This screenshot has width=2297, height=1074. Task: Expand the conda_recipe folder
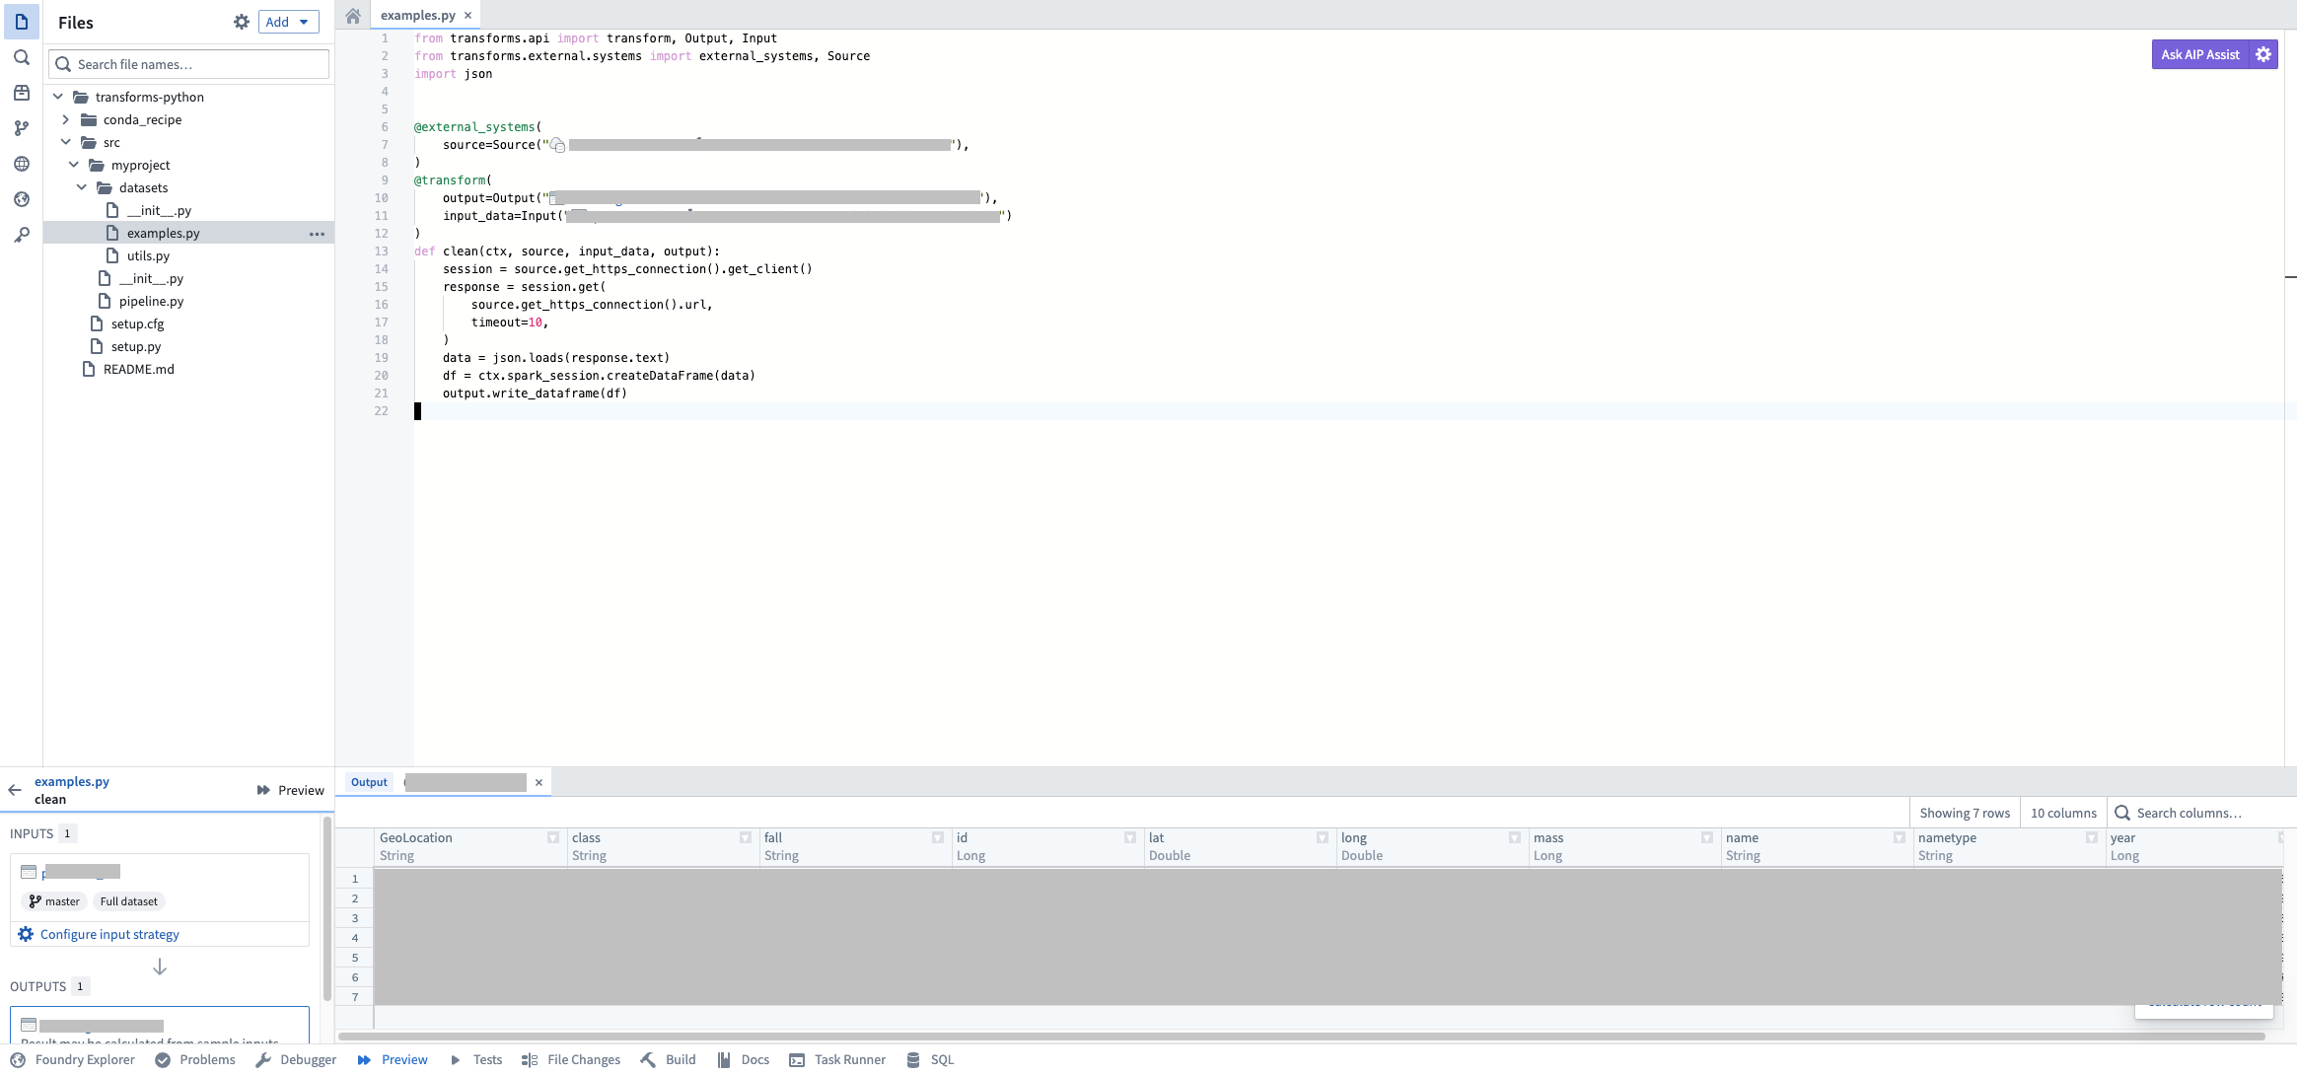[66, 119]
